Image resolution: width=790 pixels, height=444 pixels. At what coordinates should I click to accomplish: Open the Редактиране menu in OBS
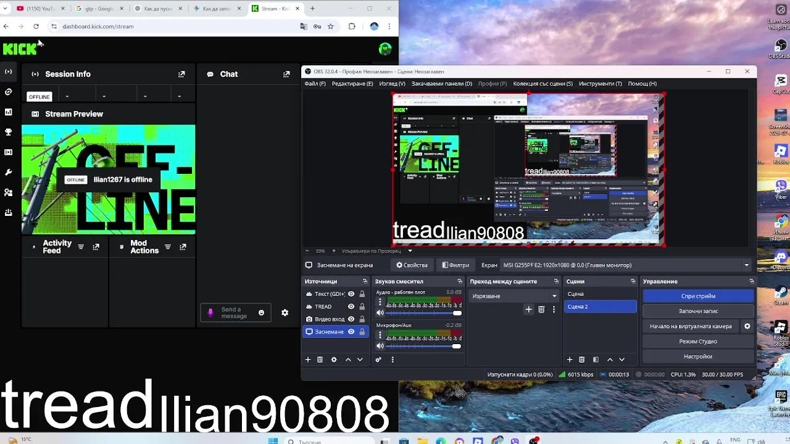click(x=352, y=84)
